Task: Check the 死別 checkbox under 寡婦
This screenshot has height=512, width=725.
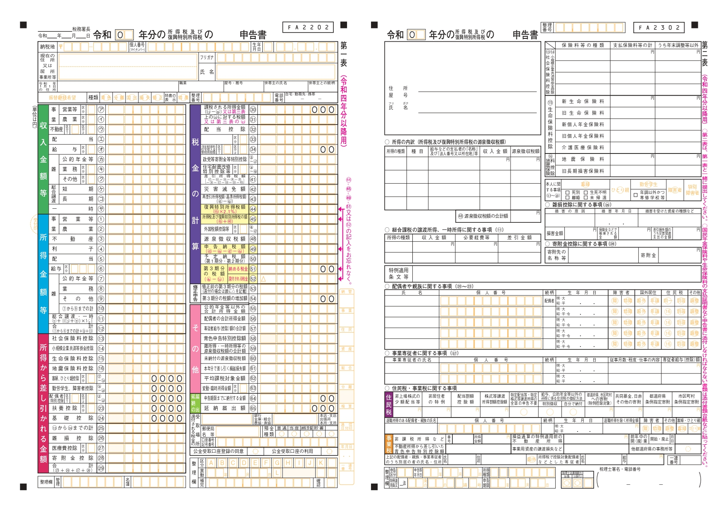Action: (x=568, y=192)
